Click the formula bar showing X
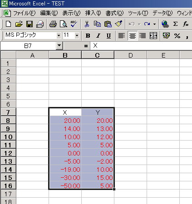192x204 pixels. (141, 46)
